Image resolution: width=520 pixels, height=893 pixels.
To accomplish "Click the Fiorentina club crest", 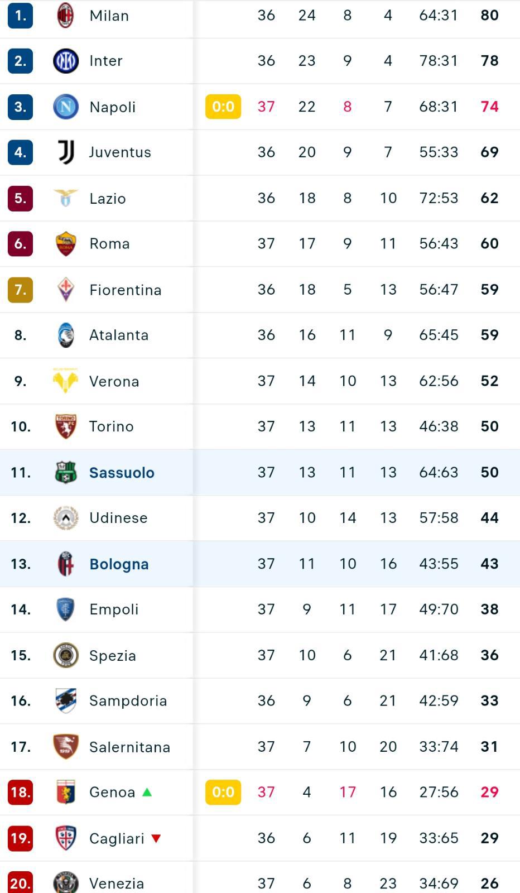I will pyautogui.click(x=66, y=289).
